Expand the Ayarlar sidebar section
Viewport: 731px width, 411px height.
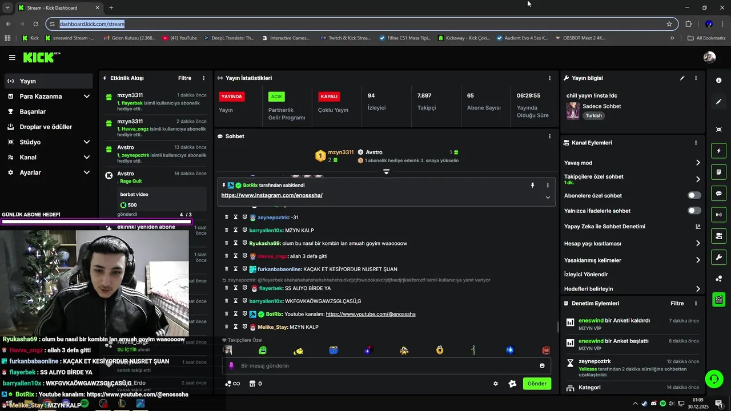click(x=48, y=172)
